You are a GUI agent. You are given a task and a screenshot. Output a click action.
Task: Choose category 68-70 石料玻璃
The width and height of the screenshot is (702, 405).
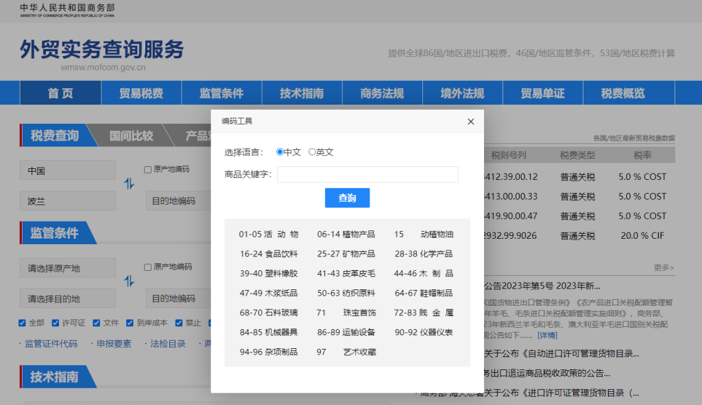click(x=269, y=313)
